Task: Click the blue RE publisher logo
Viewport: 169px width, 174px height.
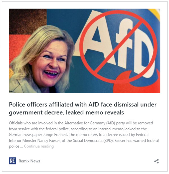Action: (x=12, y=161)
